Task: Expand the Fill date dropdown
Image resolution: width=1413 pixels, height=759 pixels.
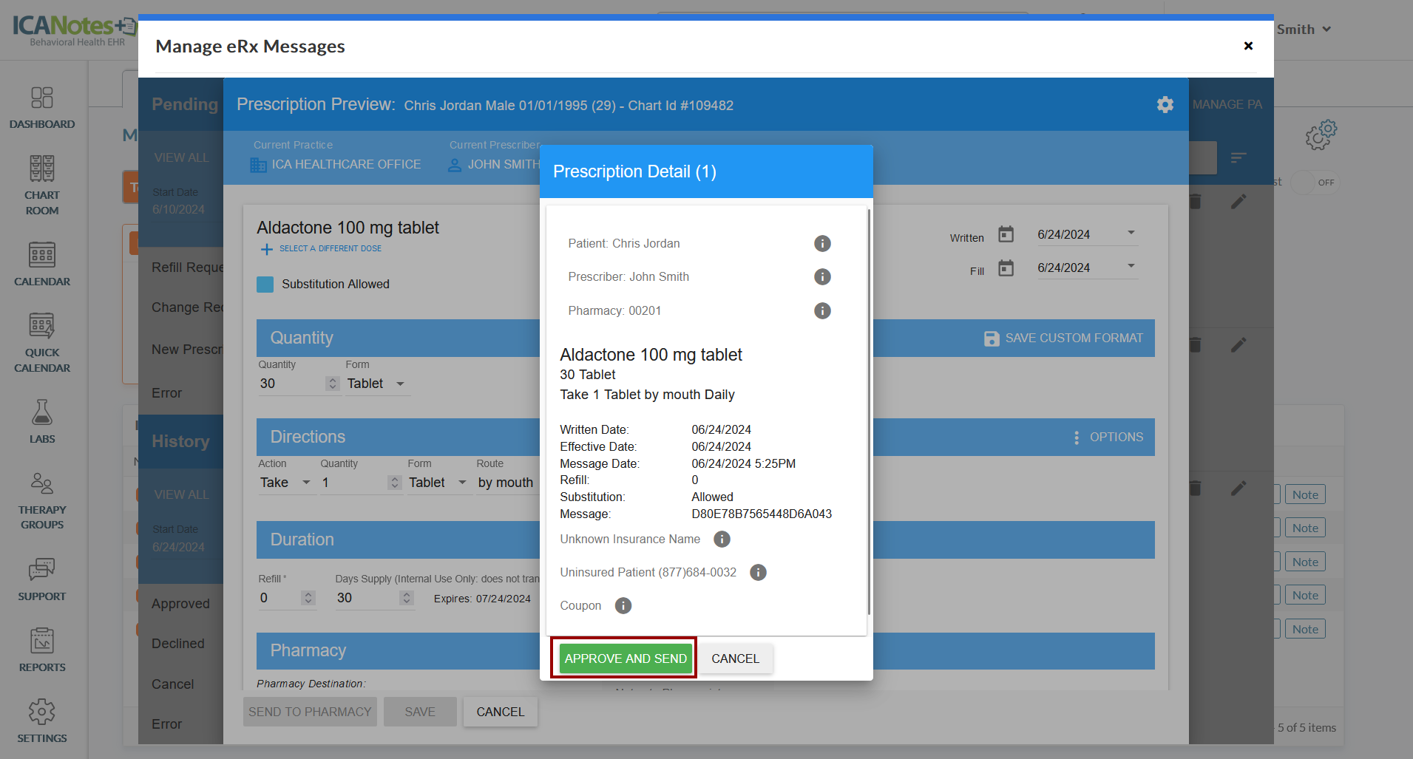Action: tap(1131, 267)
